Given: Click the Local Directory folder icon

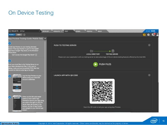Looking at the screenshot, I should 92,51.
